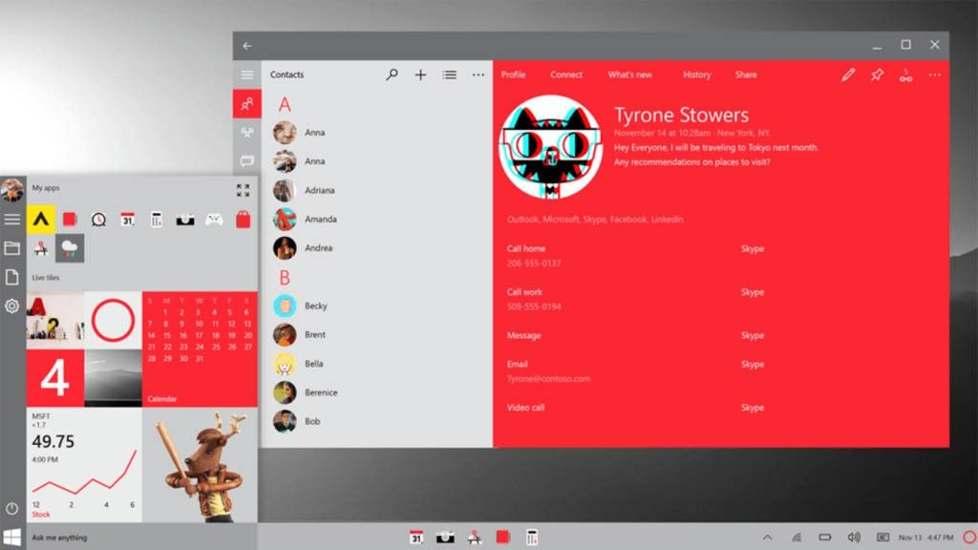
Task: Click the Calendar live tile
Action: click(x=200, y=349)
